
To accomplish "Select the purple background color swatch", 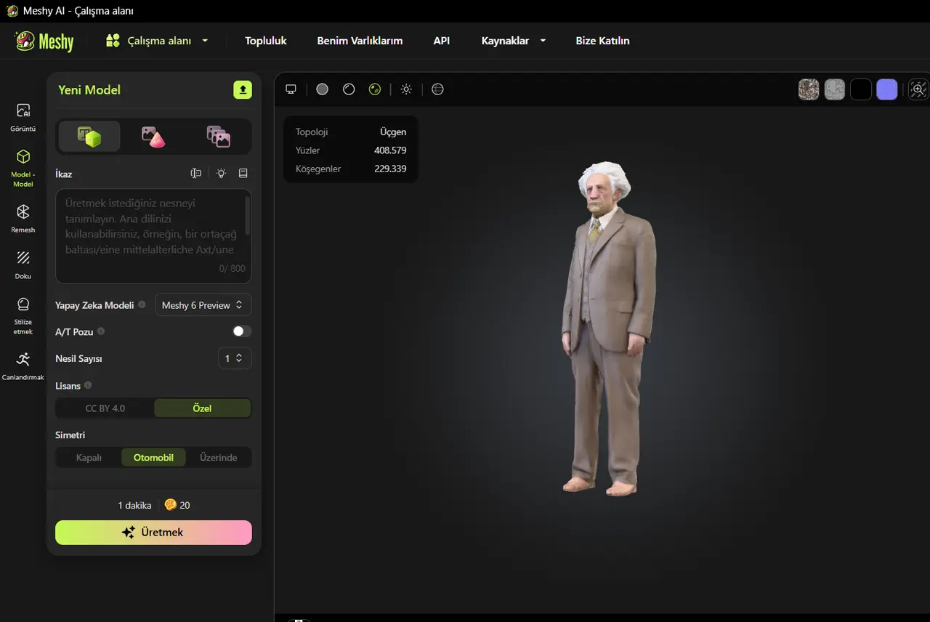I will pyautogui.click(x=887, y=89).
